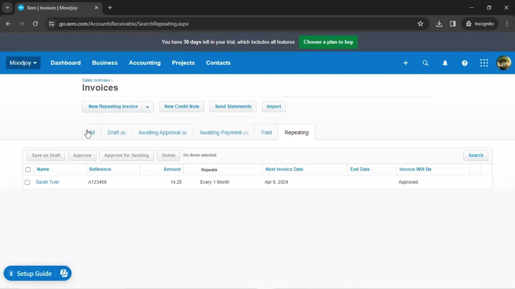Open the Xero apps grid icon
The height and width of the screenshot is (289, 515).
484,63
